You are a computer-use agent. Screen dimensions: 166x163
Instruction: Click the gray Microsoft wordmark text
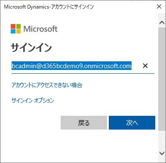click(40, 29)
